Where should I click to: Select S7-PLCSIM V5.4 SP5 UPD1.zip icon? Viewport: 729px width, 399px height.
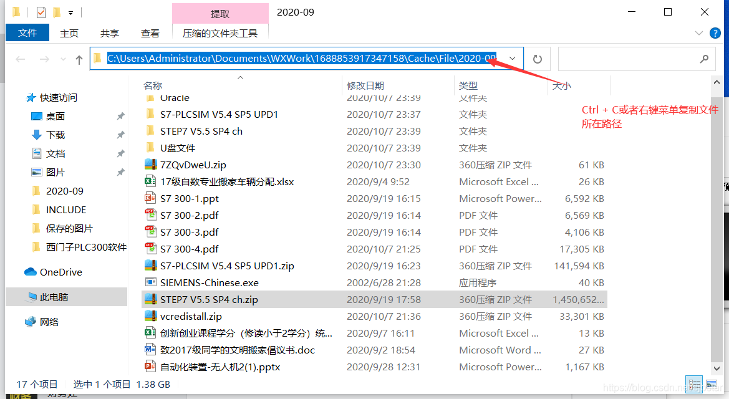coord(150,266)
